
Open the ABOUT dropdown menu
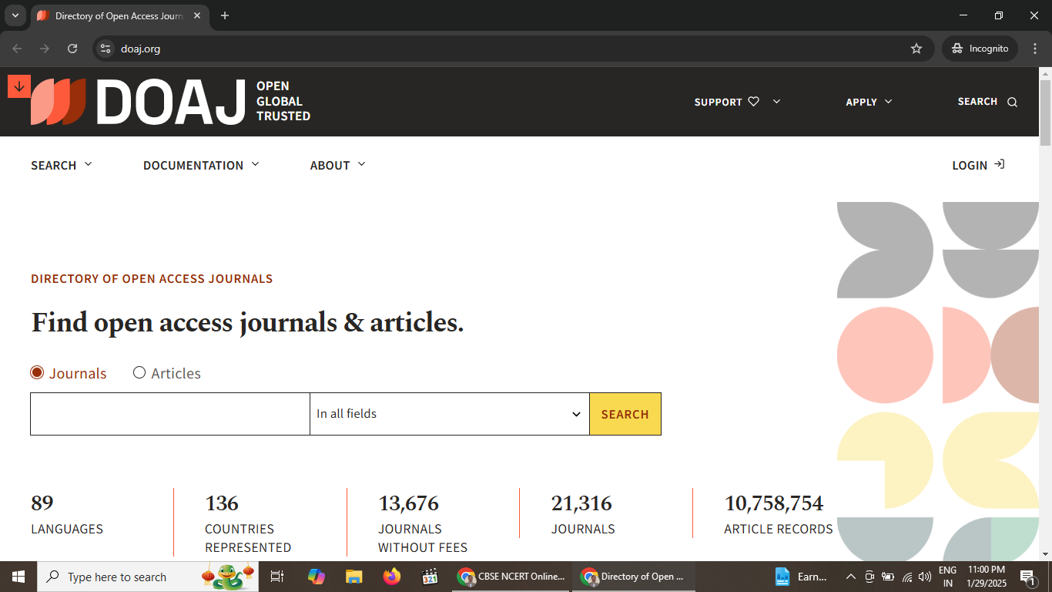click(338, 165)
